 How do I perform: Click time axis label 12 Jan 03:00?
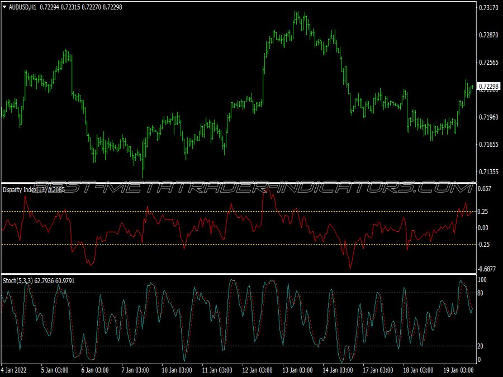pyautogui.click(x=257, y=370)
